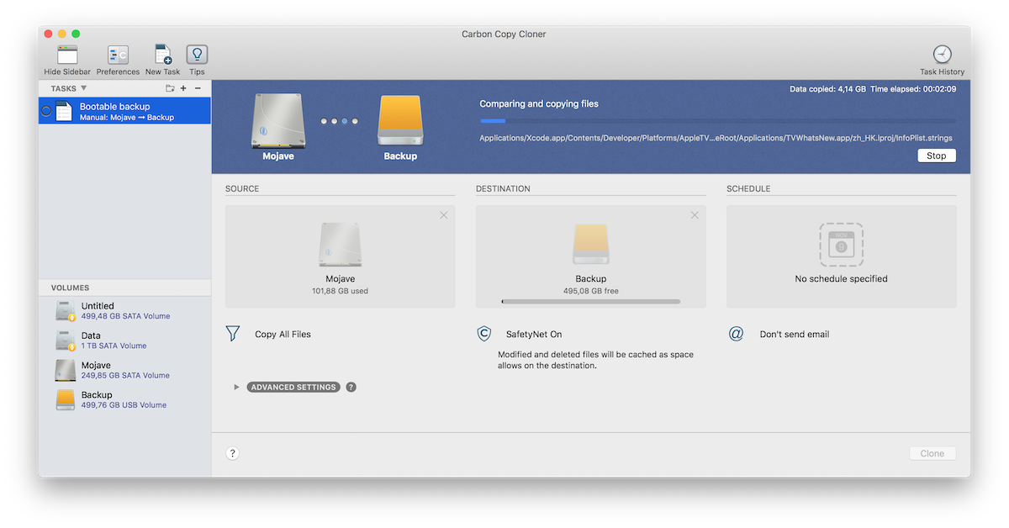Open the TASKS sort dropdown triangle
The width and height of the screenshot is (1009, 528).
[83, 87]
